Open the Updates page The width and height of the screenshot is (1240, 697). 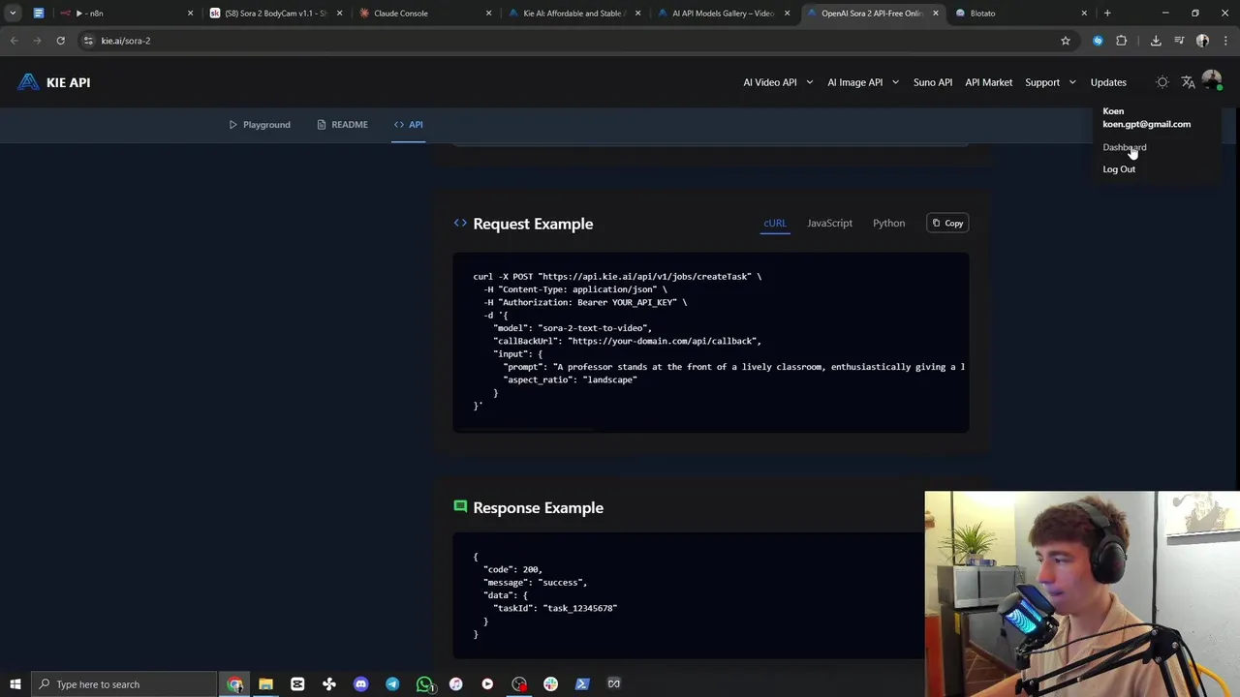(1108, 82)
